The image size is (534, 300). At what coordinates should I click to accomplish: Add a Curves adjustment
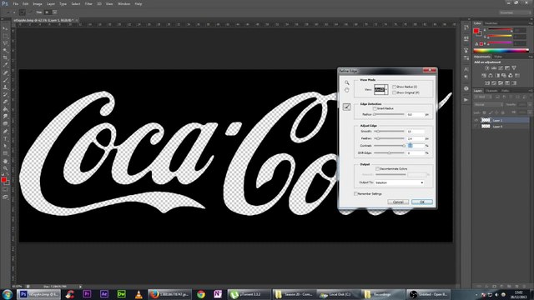click(501, 68)
